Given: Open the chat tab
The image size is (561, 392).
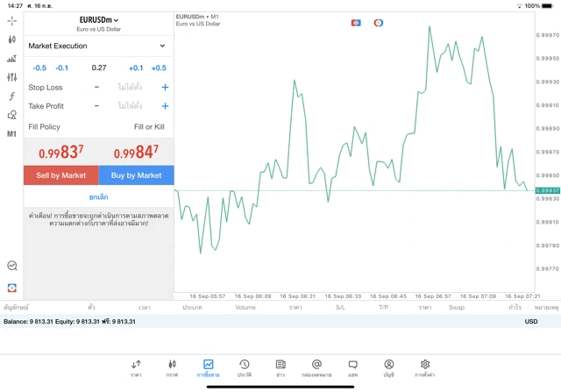Looking at the screenshot, I should pos(352,368).
